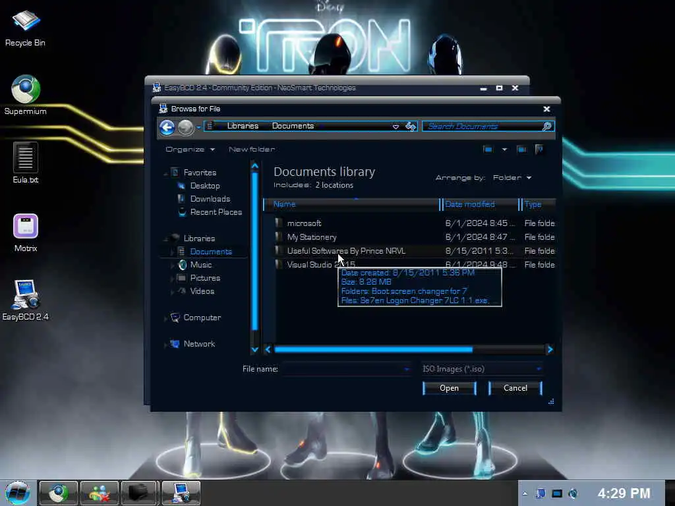Open the Organize dropdown menu
This screenshot has height=506, width=675.
click(190, 150)
